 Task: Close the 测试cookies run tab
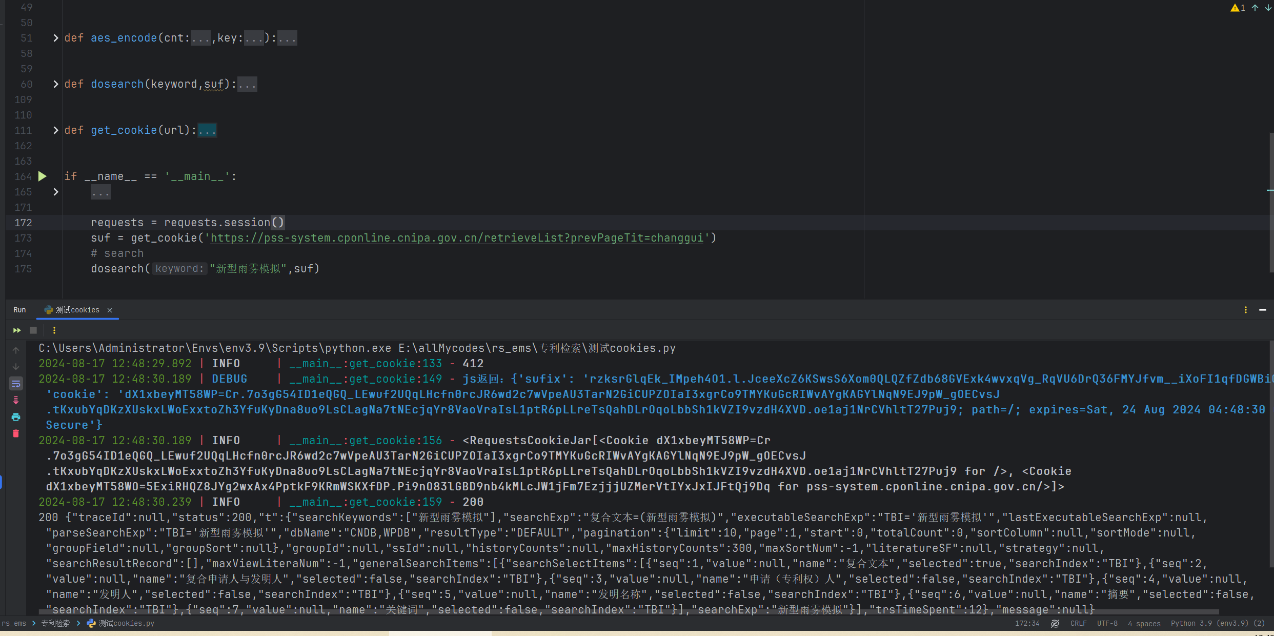click(109, 310)
